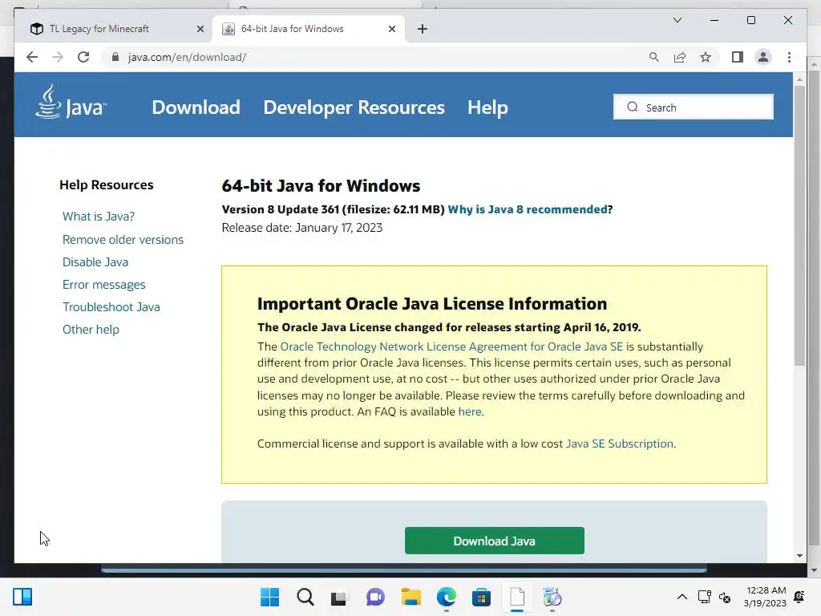
Task: Open the Chat app on taskbar
Action: [375, 597]
